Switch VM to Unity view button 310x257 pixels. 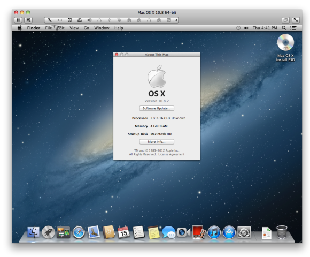click(285, 20)
